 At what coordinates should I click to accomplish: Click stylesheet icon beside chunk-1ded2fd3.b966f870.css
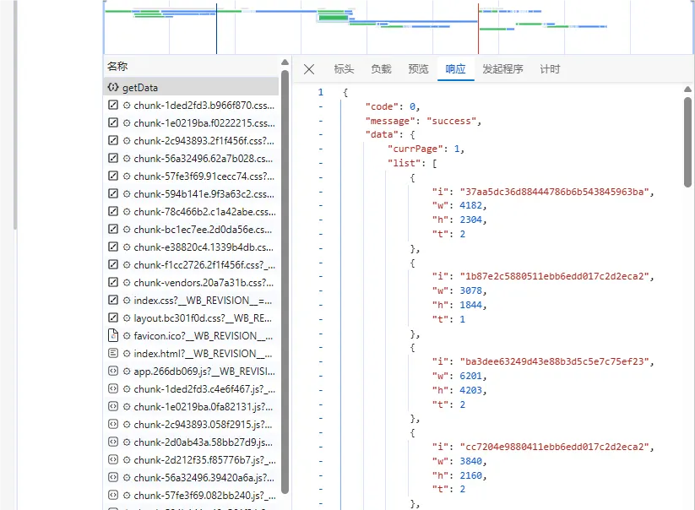[x=113, y=105]
